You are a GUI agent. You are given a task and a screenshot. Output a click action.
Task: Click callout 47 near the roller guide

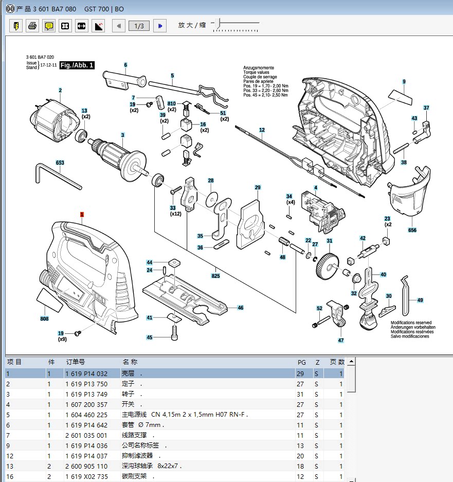(x=341, y=341)
